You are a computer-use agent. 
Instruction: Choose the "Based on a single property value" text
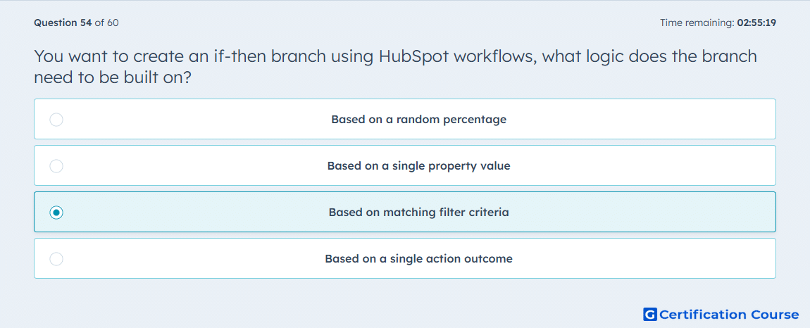click(x=418, y=166)
